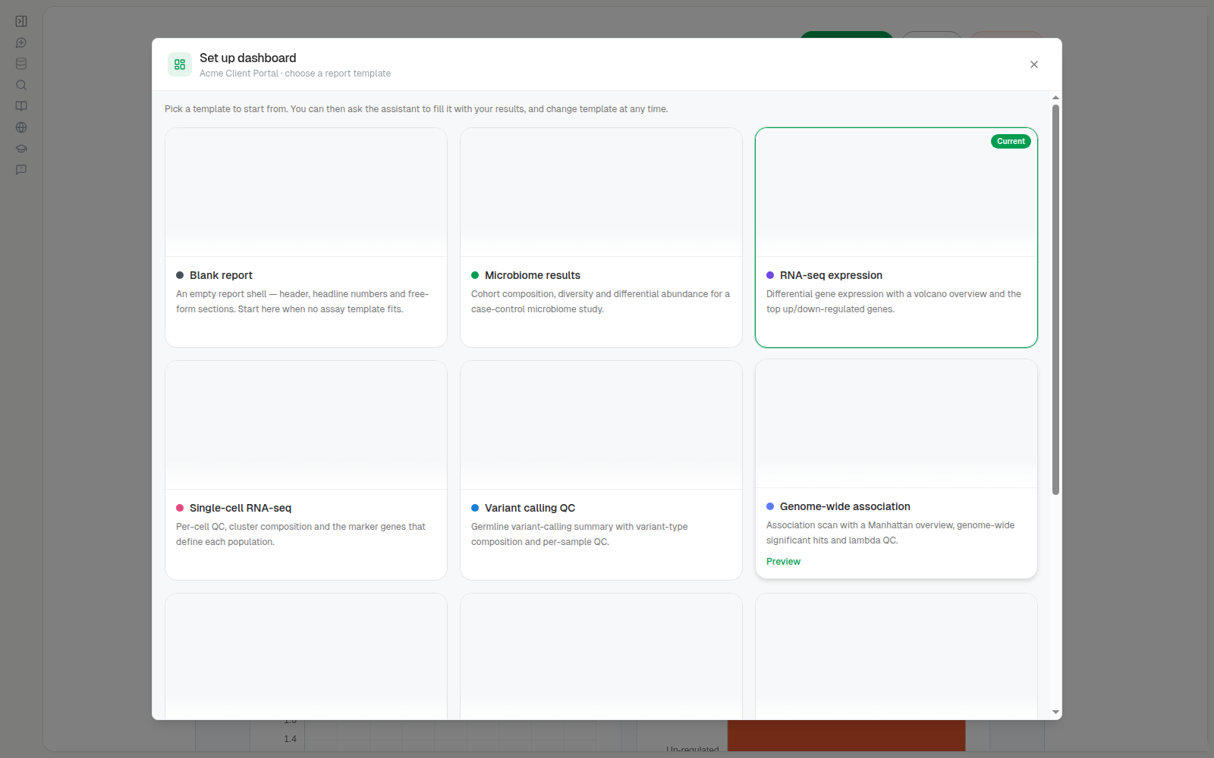Viewport: 1214px width, 758px height.
Task: Click the 'Germline variant-calling summary' description
Action: click(x=580, y=534)
